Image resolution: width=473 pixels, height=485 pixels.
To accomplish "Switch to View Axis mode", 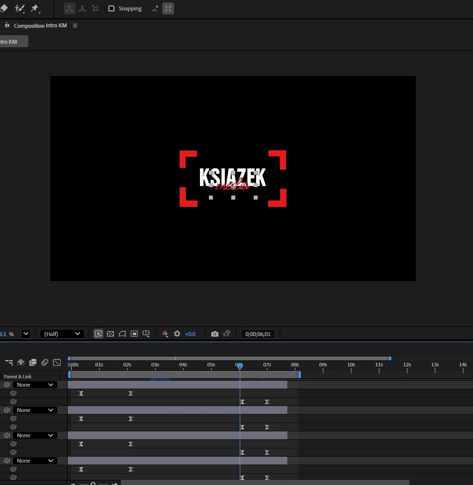I will pos(95,8).
